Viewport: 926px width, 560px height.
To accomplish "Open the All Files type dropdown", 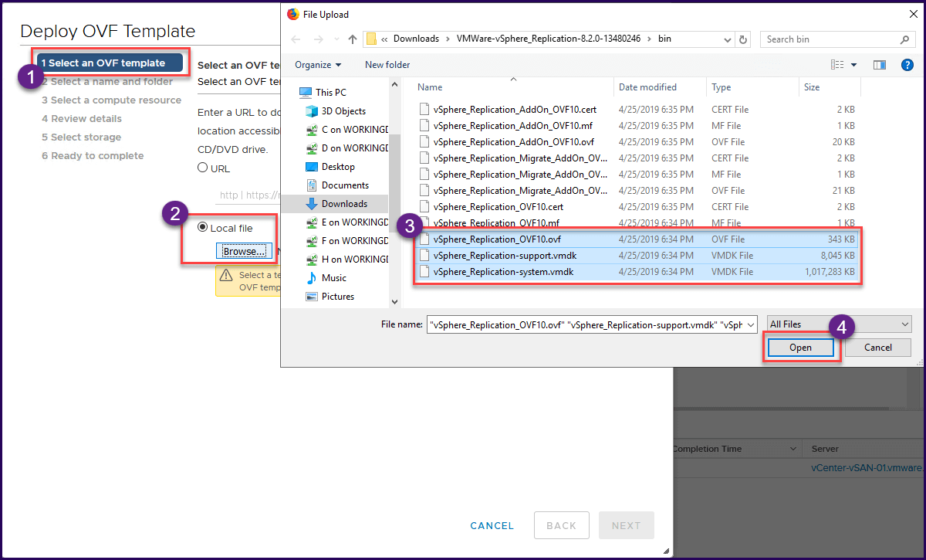I will [838, 324].
